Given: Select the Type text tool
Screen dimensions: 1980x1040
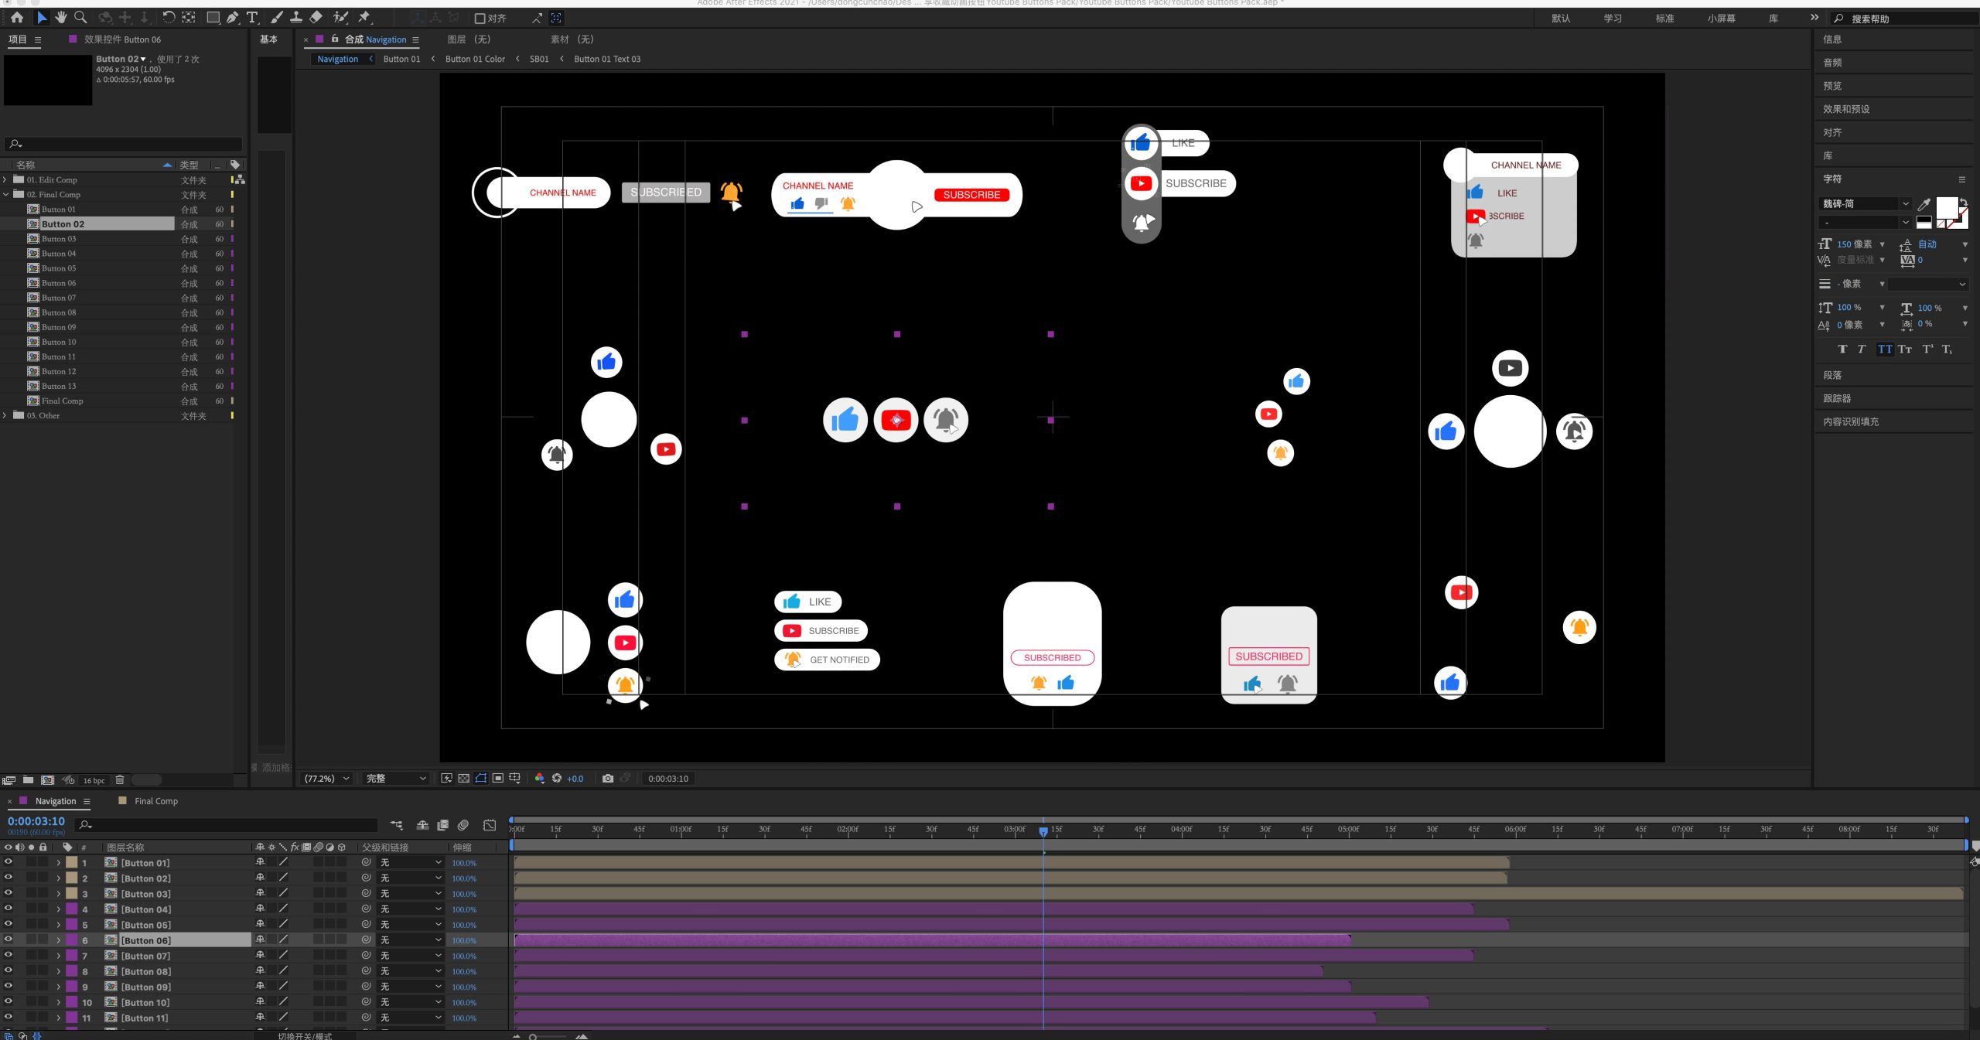Looking at the screenshot, I should pos(252,17).
